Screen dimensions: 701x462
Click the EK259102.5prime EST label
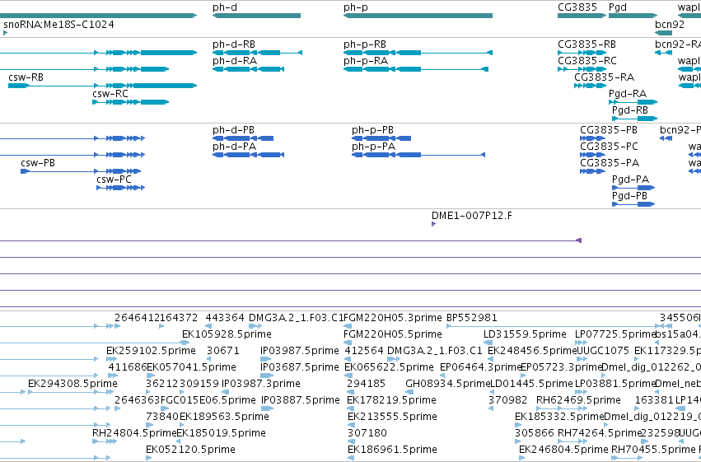(x=151, y=351)
